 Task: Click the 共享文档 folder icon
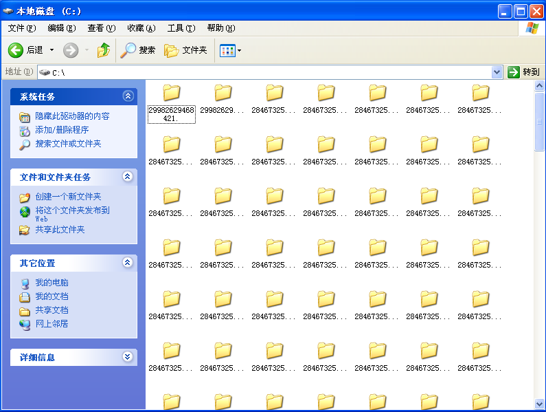click(24, 311)
